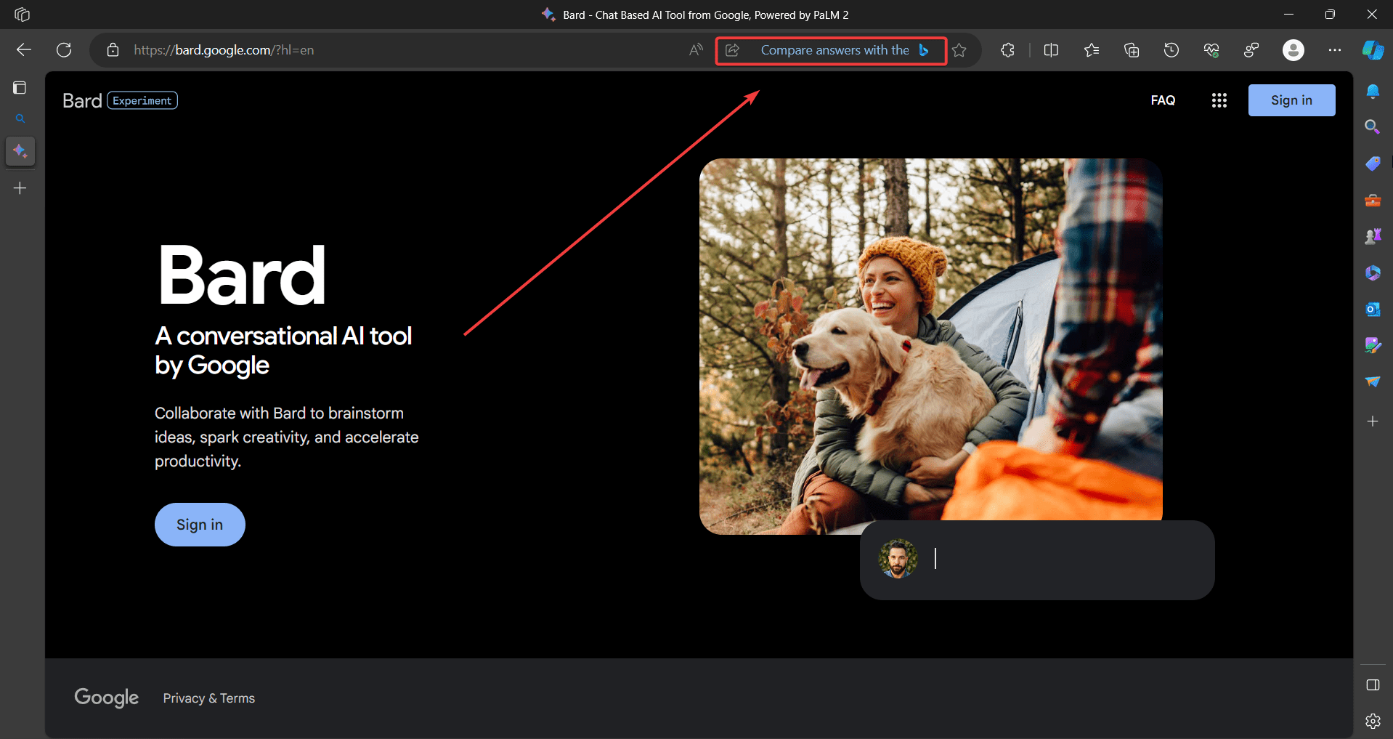Open Browser essentials
The image size is (1393, 739).
coord(1211,50)
